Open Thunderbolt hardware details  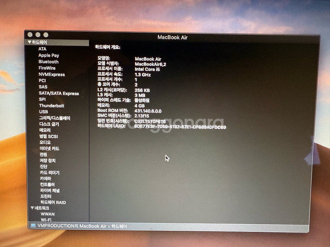51,106
